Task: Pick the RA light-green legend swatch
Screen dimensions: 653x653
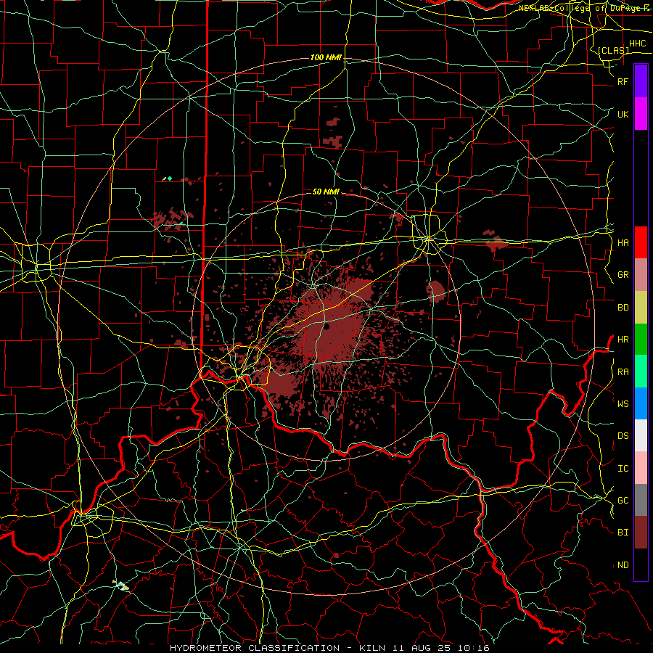Action: (x=641, y=371)
